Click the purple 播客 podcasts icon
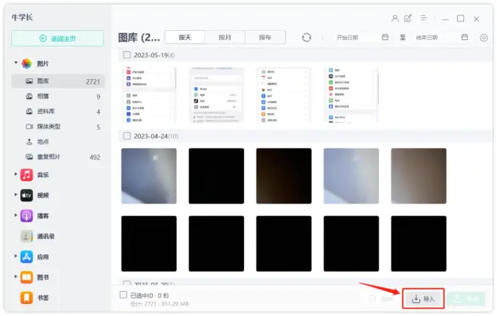The image size is (497, 316). click(26, 216)
